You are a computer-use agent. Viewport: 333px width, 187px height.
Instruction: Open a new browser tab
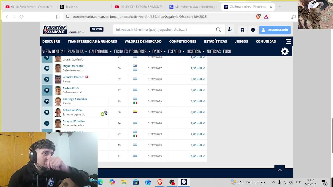click(280, 7)
